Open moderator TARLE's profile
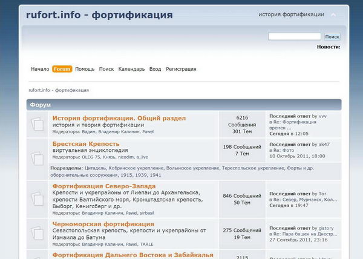Image resolution: width=363 pixels, height=259 pixels. tap(146, 244)
